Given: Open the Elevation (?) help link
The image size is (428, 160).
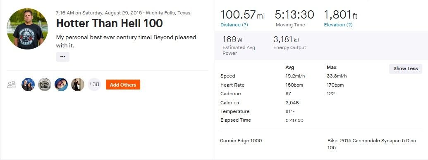Looking at the screenshot, I should click(338, 25).
